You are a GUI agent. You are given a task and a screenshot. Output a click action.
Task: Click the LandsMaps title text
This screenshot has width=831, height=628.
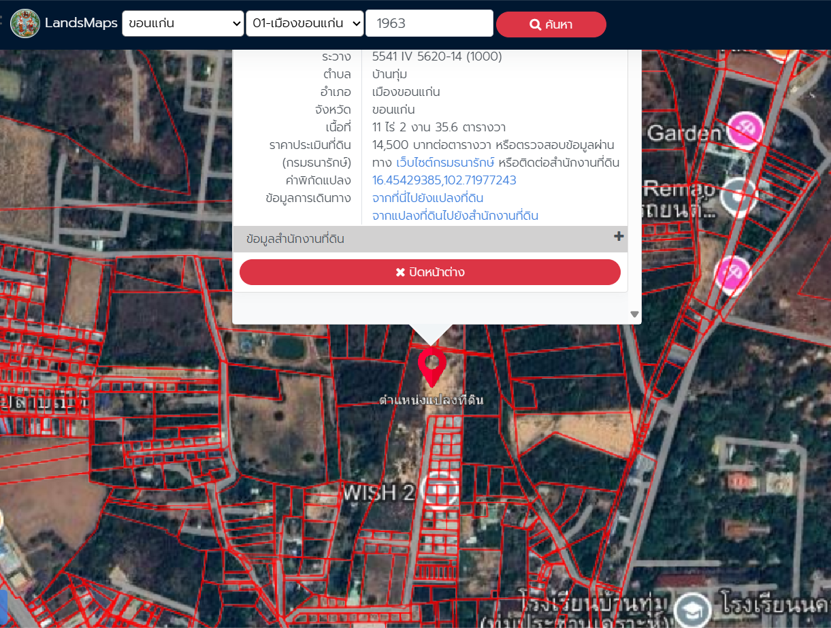point(81,24)
